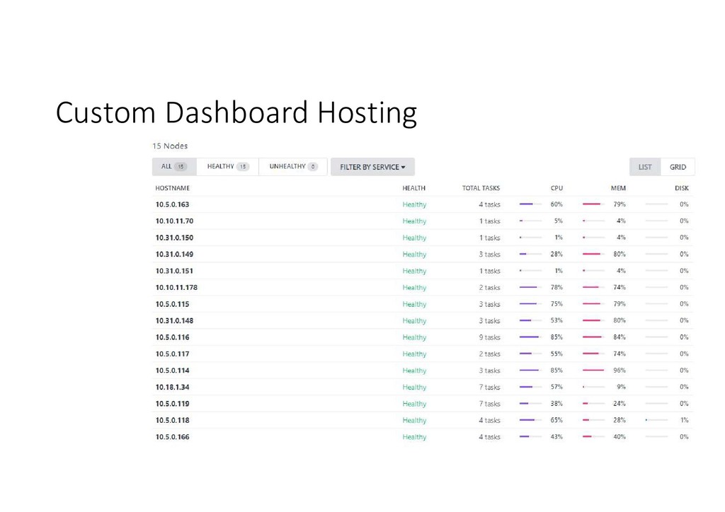This screenshot has width=725, height=512.
Task: Click the DISK bar for 10.5.0.118
Action: [x=656, y=420]
